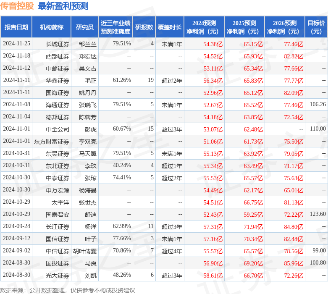
Task: Click the date cell 2024-09-24
Action: pyautogui.click(x=16, y=226)
